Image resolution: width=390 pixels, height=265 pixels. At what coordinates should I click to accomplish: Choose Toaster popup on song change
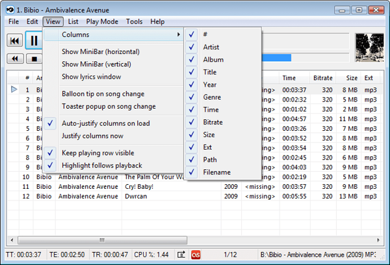(x=109, y=106)
